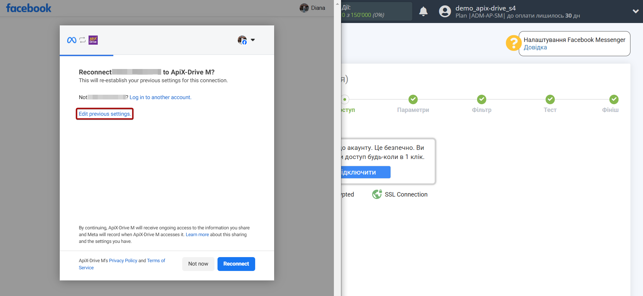Click the blue Reconnect button
The image size is (643, 296).
(236, 264)
